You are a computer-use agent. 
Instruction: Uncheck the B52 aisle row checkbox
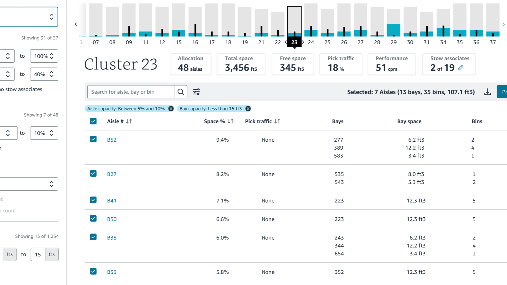tap(93, 139)
